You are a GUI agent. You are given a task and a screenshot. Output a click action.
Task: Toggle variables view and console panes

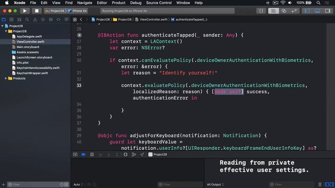(329, 184)
